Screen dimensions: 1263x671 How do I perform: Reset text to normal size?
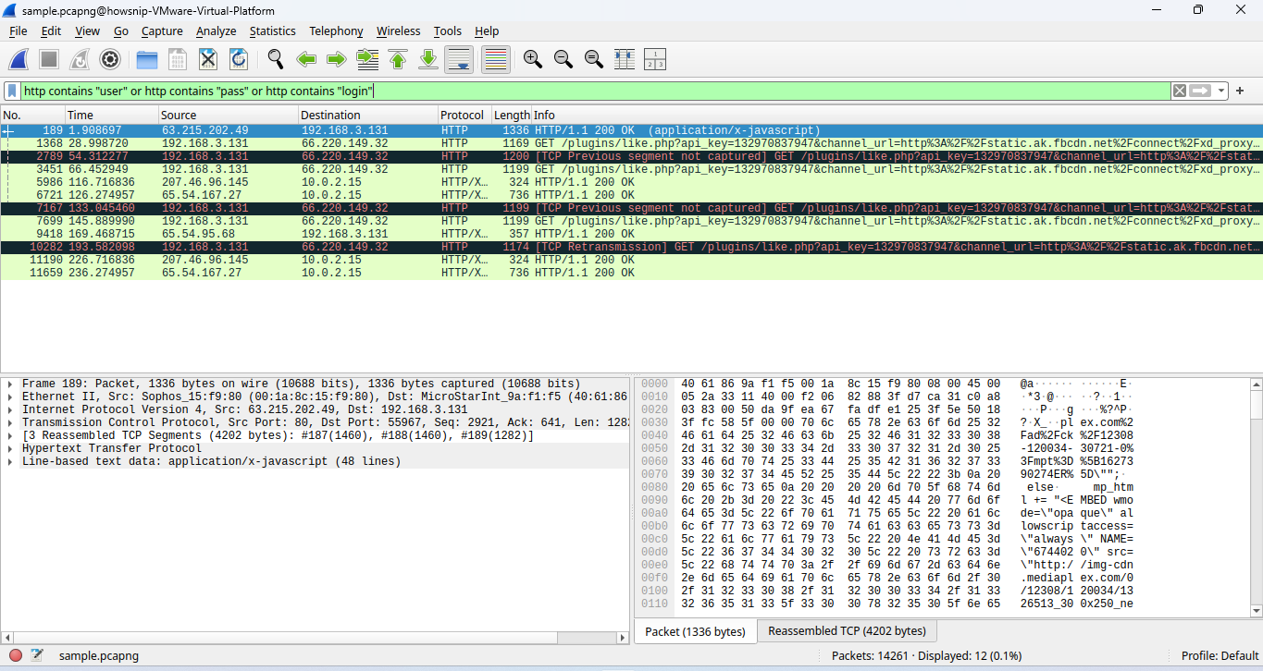(x=593, y=59)
